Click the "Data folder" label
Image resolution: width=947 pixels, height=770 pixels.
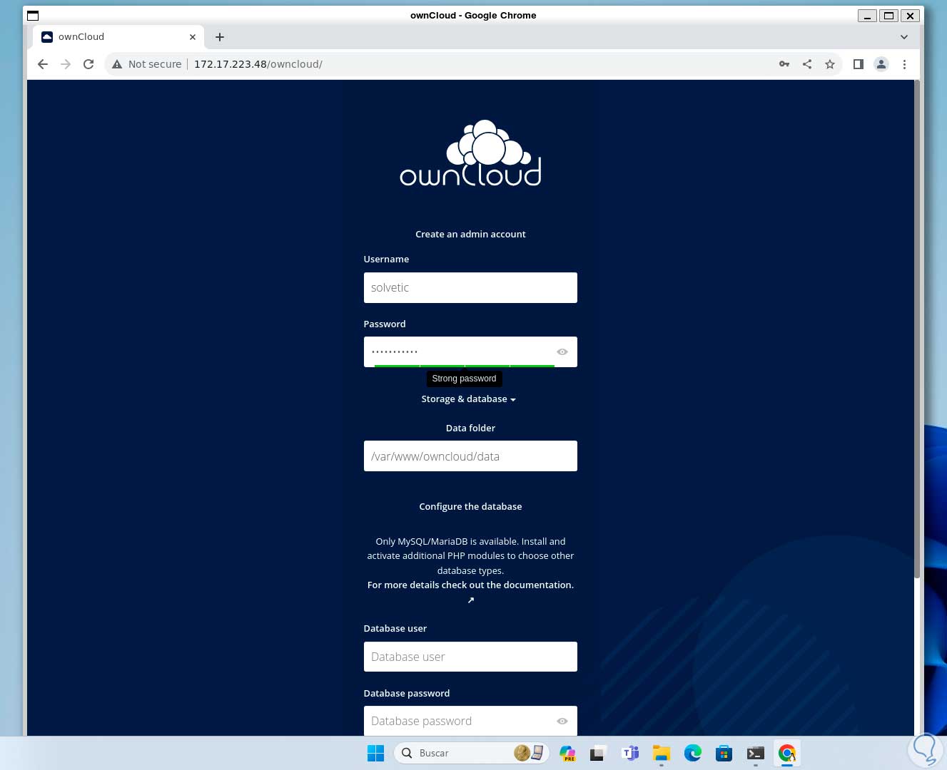(470, 428)
